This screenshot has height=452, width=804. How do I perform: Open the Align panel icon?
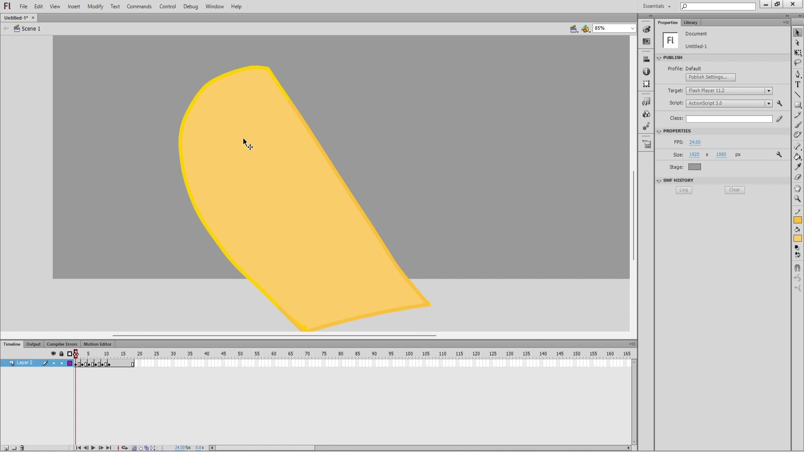[x=647, y=59]
